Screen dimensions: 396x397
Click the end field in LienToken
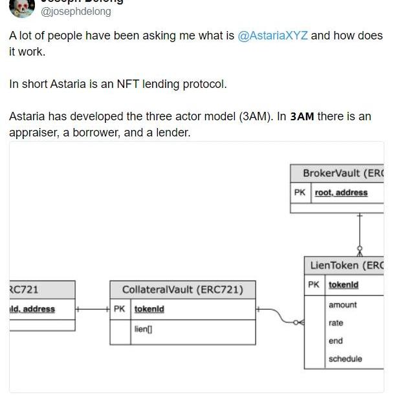click(335, 341)
